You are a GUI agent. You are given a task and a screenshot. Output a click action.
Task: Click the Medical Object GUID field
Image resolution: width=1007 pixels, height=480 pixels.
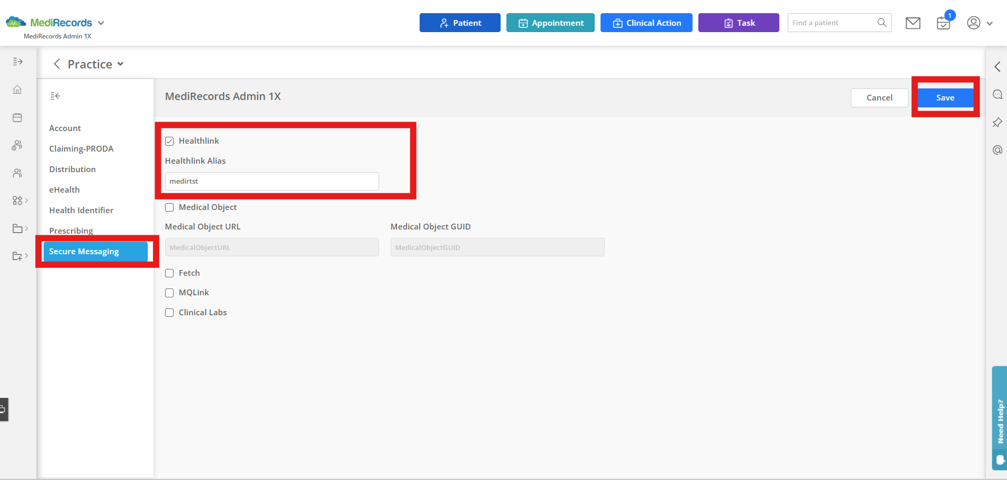[x=497, y=247]
